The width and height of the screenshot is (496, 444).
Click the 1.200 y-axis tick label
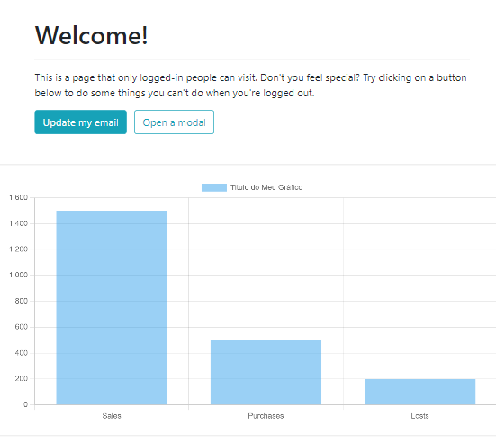(x=18, y=249)
